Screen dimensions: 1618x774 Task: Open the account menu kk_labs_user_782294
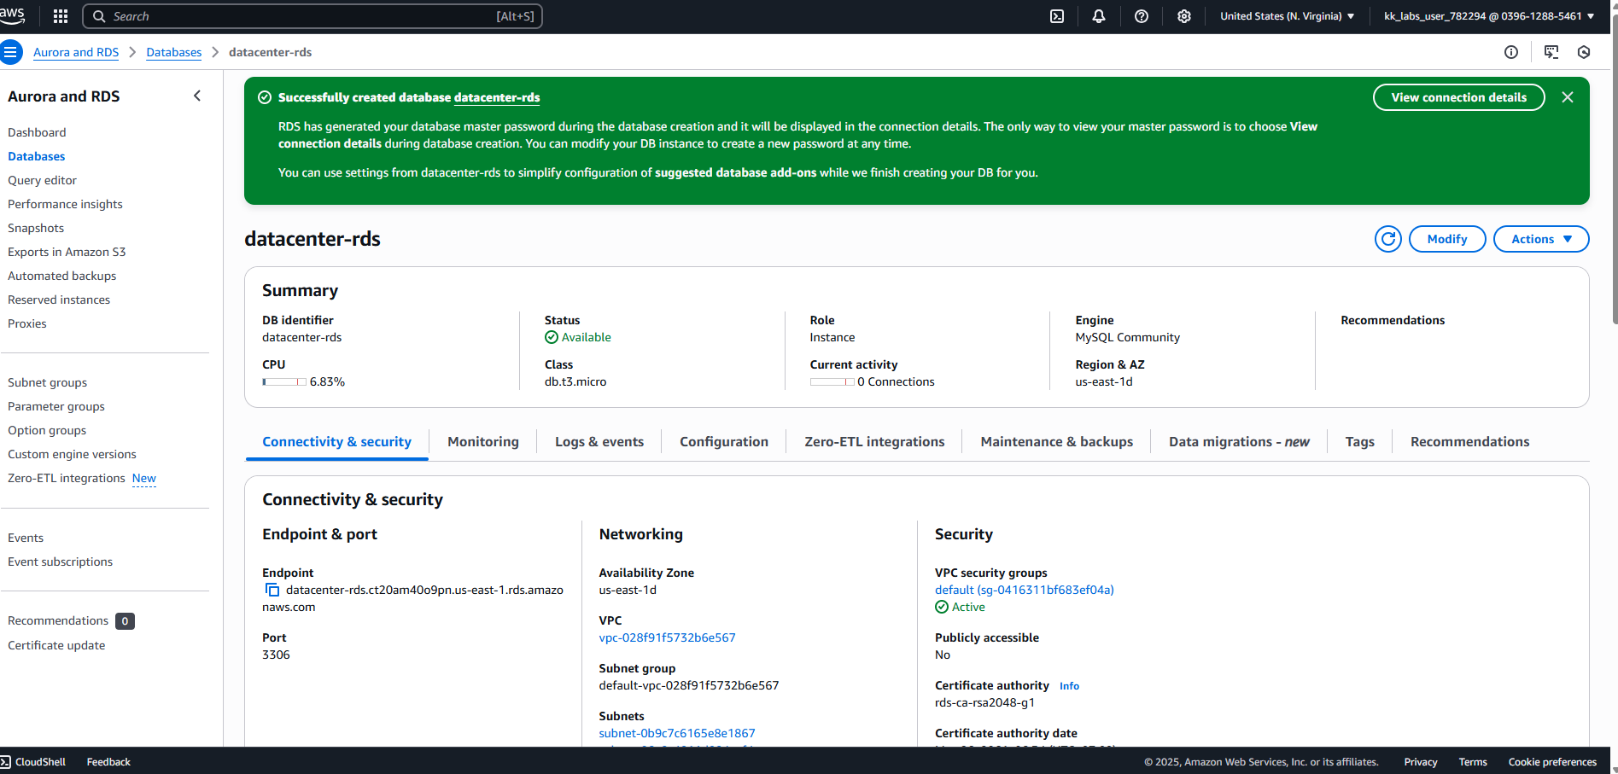[1489, 16]
